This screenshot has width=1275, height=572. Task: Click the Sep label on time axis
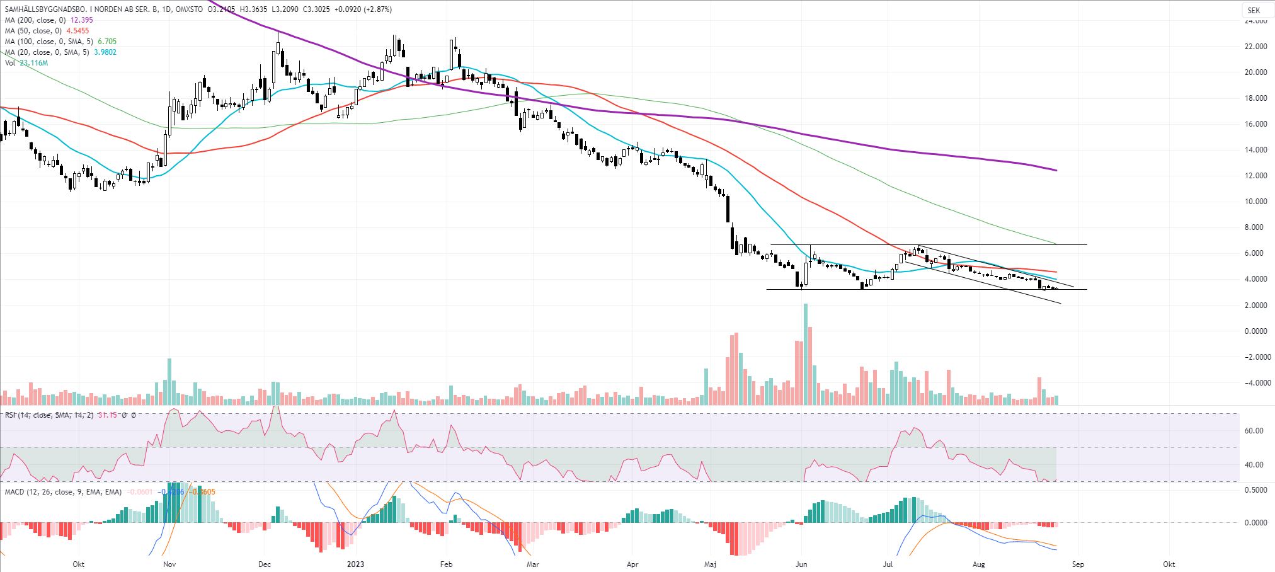tap(1078, 564)
